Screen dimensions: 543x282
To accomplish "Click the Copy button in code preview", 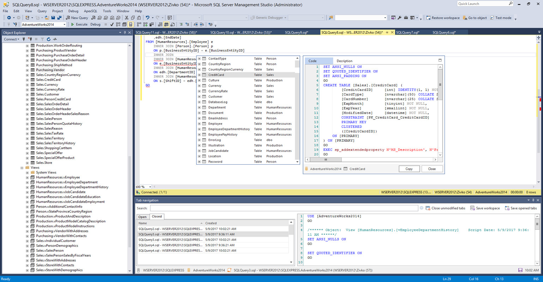I will coord(409,169).
